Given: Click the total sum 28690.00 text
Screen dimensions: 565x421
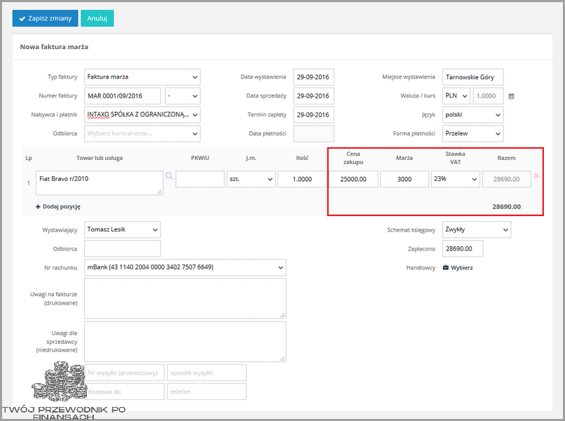Looking at the screenshot, I should pos(506,207).
